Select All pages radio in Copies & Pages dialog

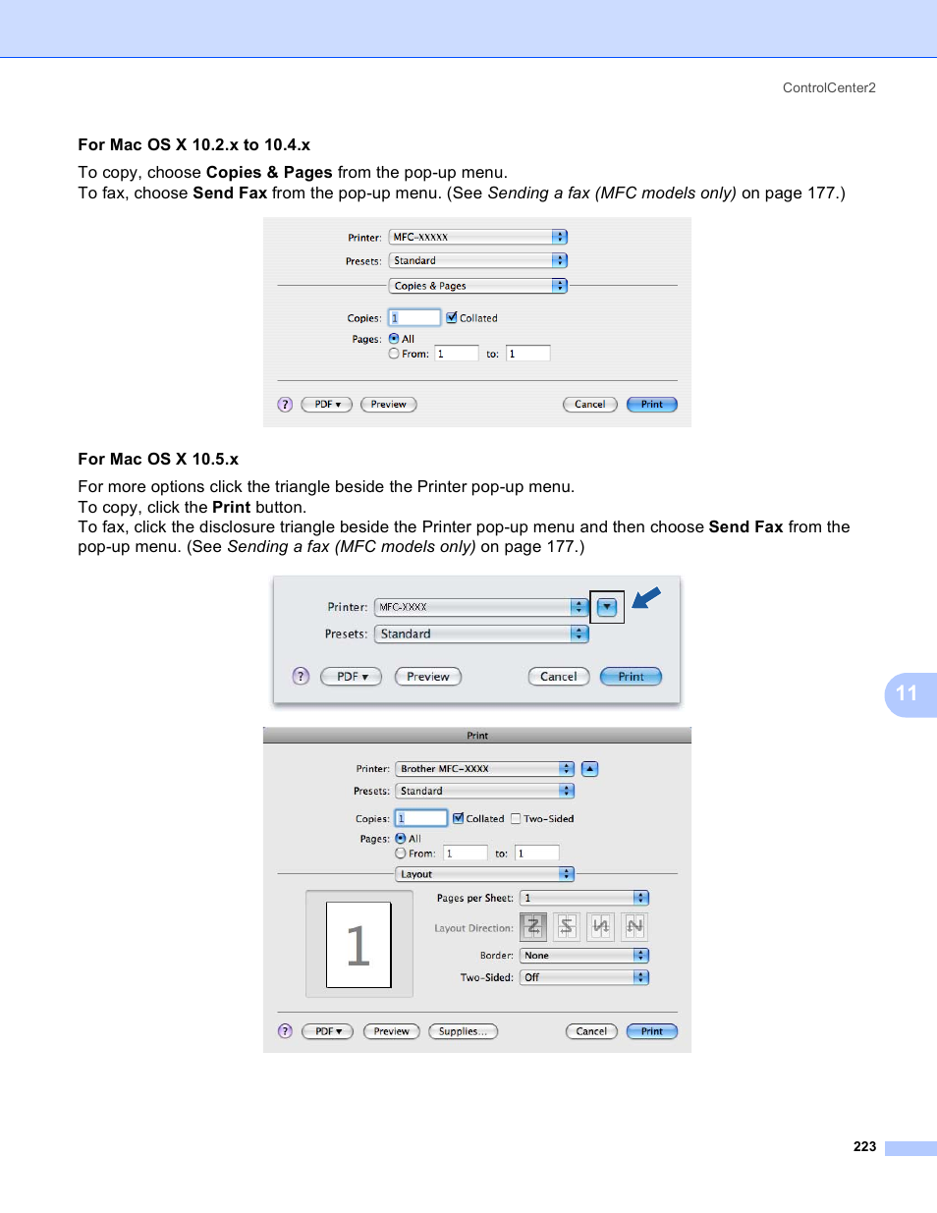coord(394,339)
